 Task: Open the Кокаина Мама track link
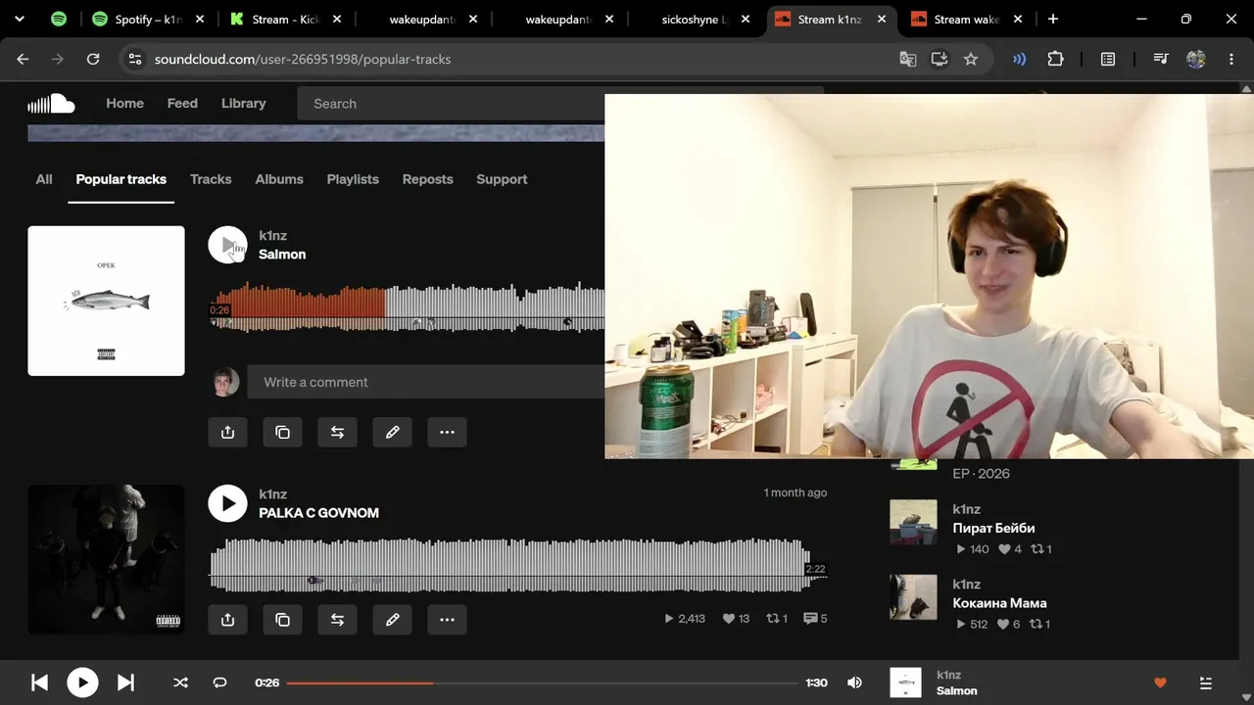coord(999,603)
